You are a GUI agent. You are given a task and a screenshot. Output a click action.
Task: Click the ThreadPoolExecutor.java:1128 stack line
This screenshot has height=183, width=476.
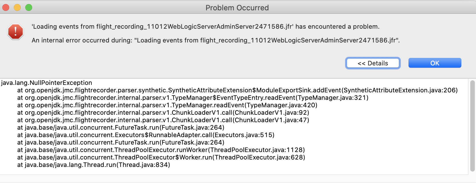161,150
